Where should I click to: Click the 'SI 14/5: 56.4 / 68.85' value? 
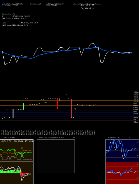coord(21,16)
